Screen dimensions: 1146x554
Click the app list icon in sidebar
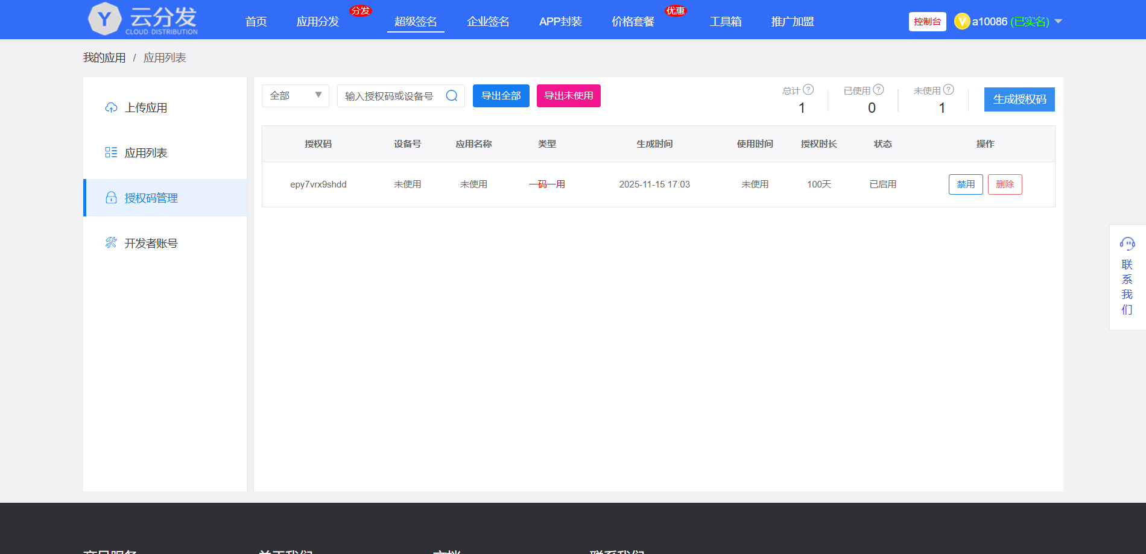tap(111, 153)
